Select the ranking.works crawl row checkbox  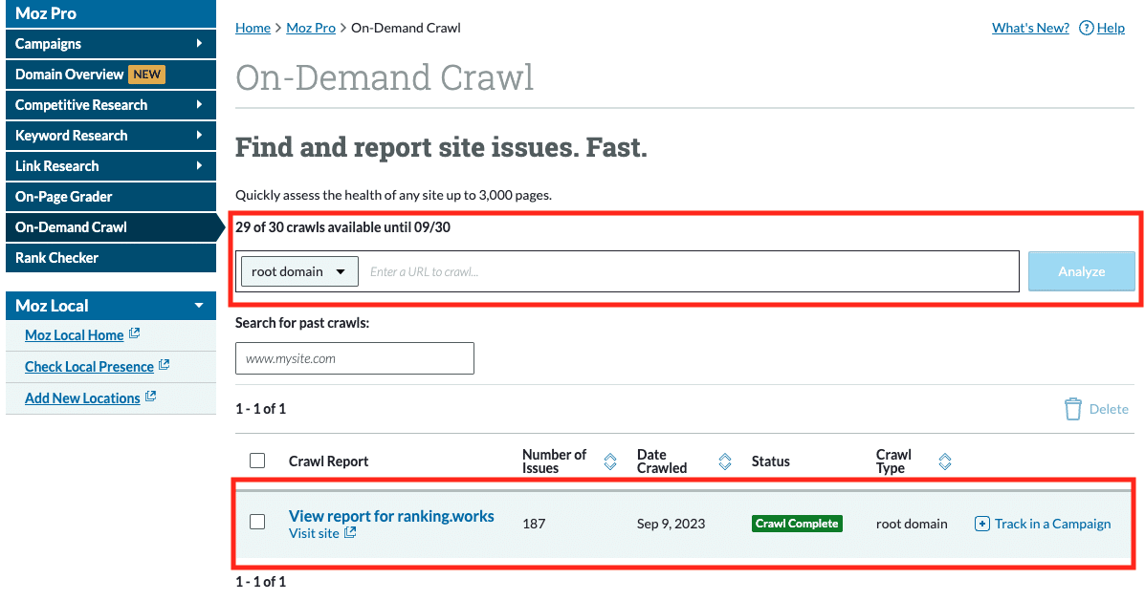[257, 522]
